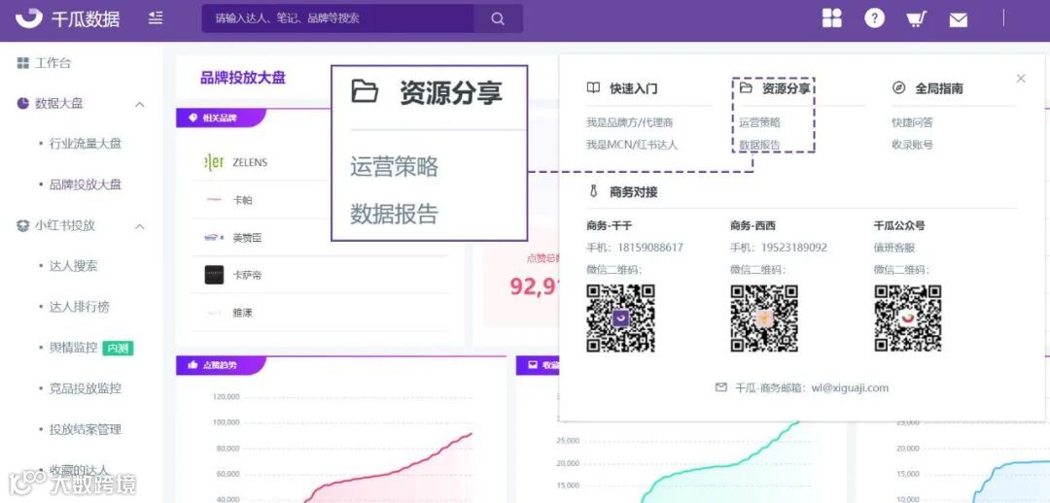
Task: Click the search magnifier button
Action: tap(498, 18)
